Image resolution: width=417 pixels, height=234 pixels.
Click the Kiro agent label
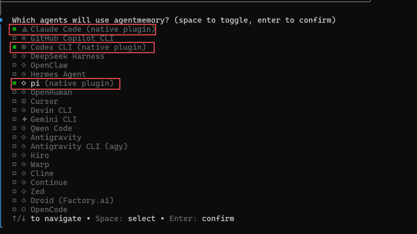click(40, 155)
